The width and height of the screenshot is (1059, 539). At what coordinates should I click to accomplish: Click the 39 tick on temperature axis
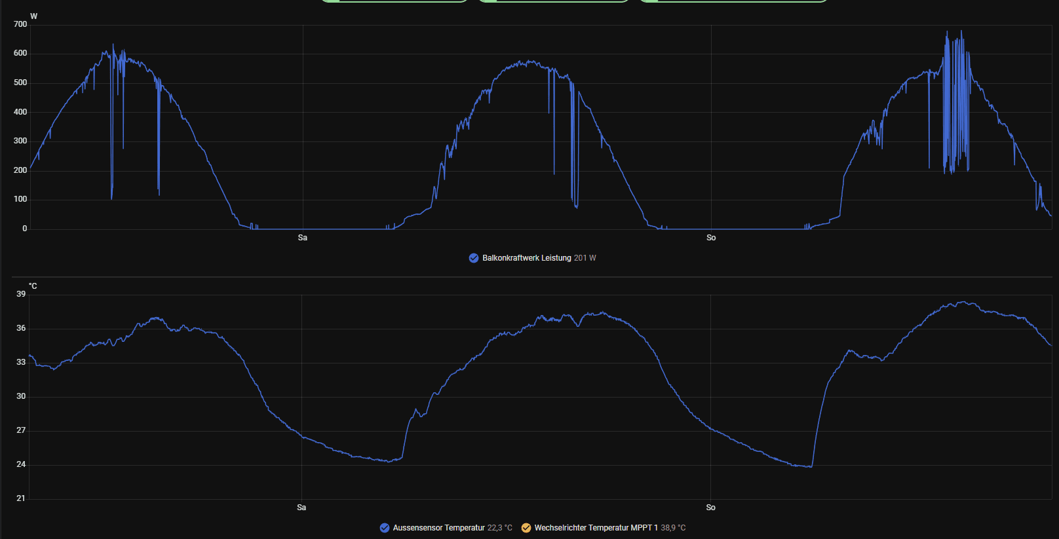[x=21, y=294]
